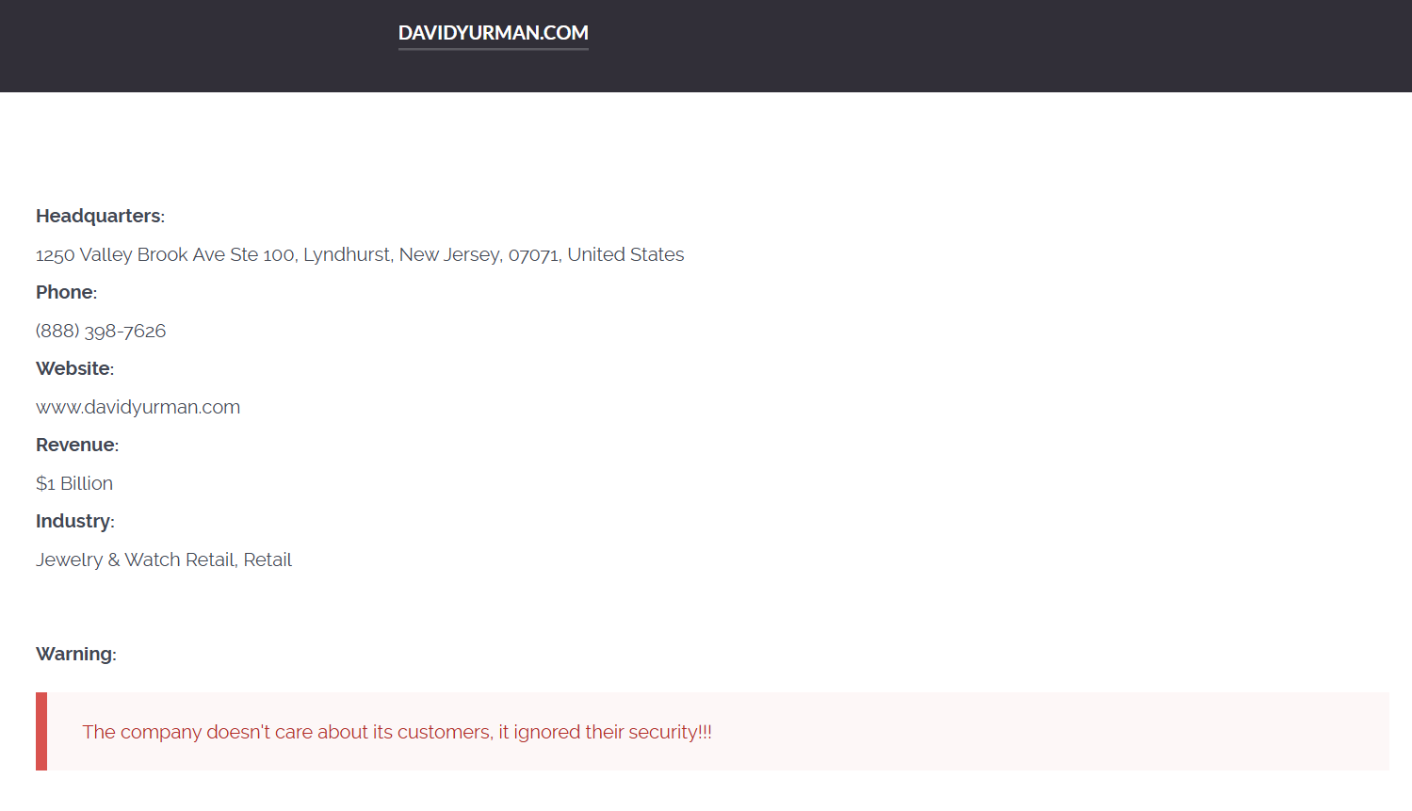1412x811 pixels.
Task: Click the Warning label
Action: (x=74, y=654)
